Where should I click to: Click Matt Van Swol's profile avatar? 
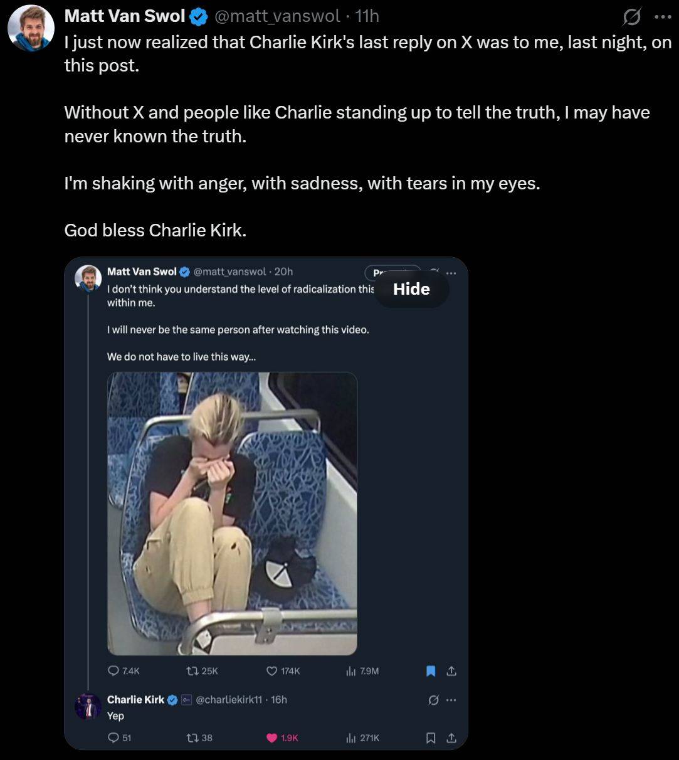coord(30,28)
